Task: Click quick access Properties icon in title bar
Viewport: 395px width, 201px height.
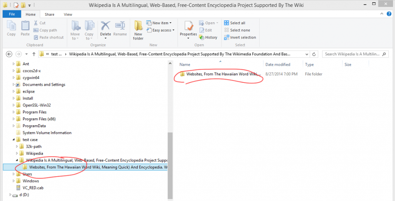Action: (16, 5)
